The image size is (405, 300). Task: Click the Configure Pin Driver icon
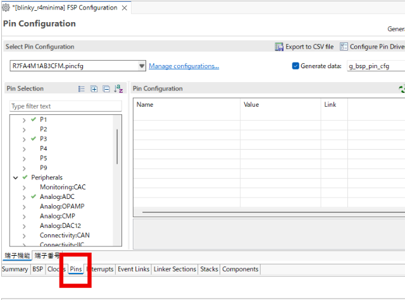344,47
